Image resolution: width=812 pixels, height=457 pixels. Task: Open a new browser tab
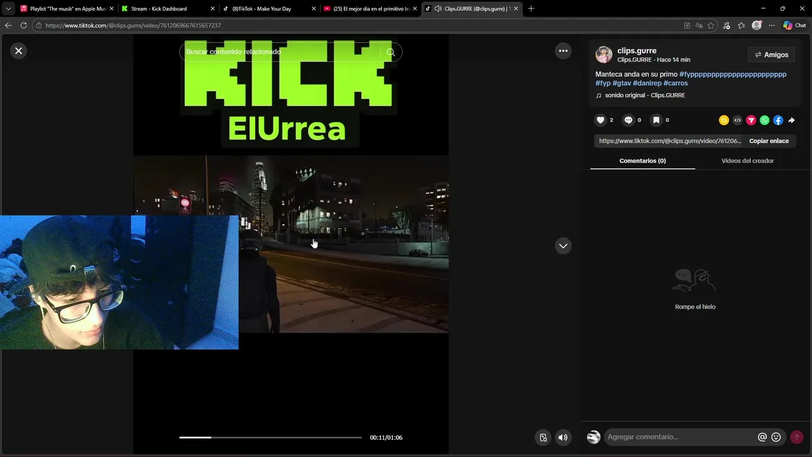tap(531, 9)
